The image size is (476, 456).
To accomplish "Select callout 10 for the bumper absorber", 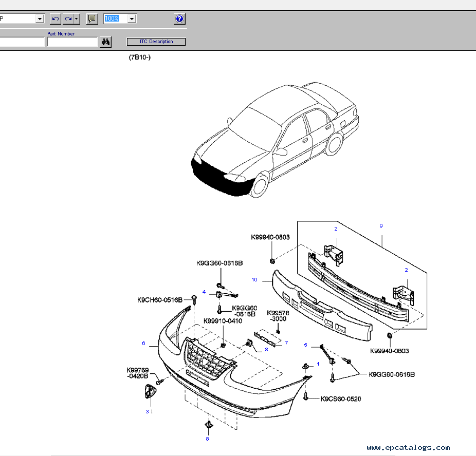I will 254,280.
